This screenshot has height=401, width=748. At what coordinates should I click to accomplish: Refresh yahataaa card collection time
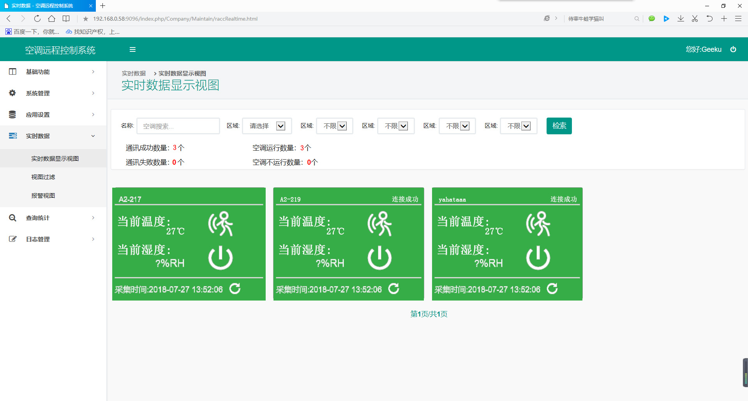pos(552,288)
